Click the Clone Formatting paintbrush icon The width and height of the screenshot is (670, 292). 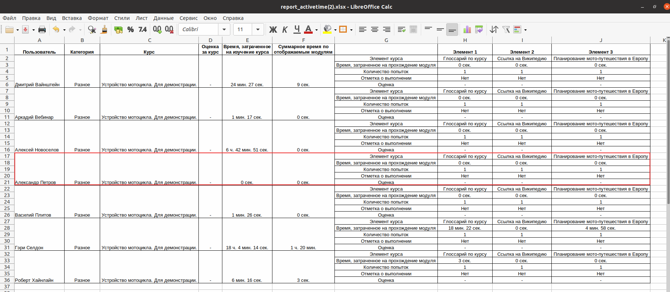tap(104, 29)
